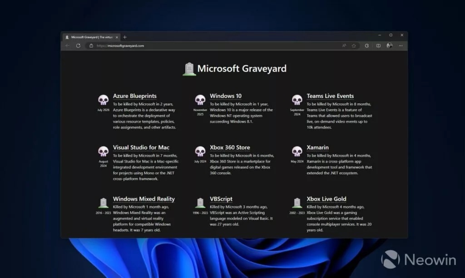Image resolution: width=465 pixels, height=278 pixels.
Task: Close the browser window
Action: [402, 35]
